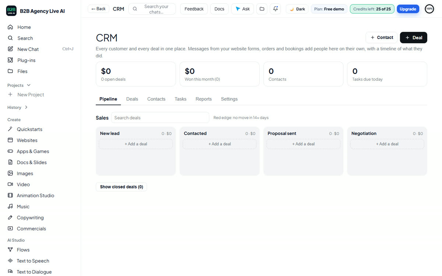This screenshot has width=442, height=276.
Task: Click the Search magnifier icon in sidebar
Action: pyautogui.click(x=10, y=38)
